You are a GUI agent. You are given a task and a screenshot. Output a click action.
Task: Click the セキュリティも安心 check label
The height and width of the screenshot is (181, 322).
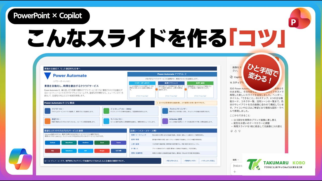(208, 161)
